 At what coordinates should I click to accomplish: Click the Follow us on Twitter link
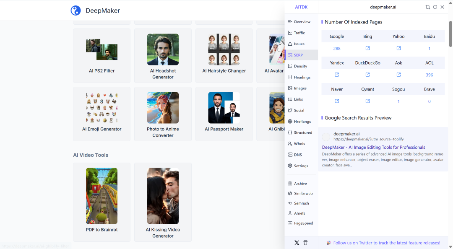[x=387, y=243]
